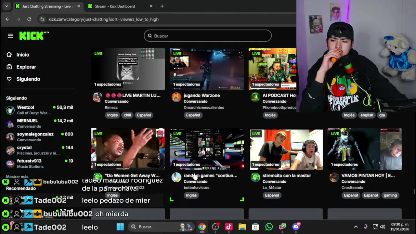Go back in the browser
This screenshot has height=234, width=416.
(x=7, y=19)
